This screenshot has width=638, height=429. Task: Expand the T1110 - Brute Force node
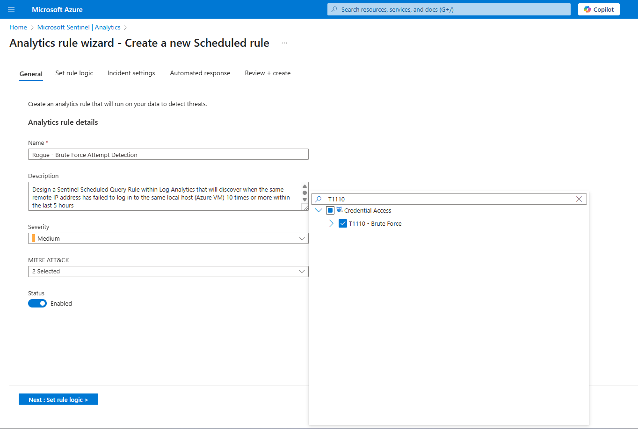click(x=331, y=223)
